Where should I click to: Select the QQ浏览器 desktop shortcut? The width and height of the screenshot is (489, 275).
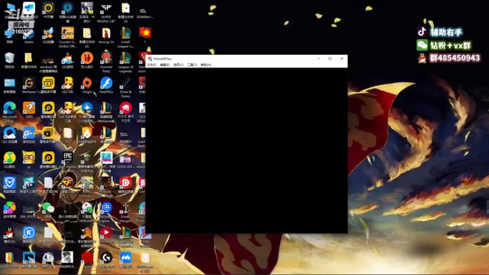click(9, 135)
